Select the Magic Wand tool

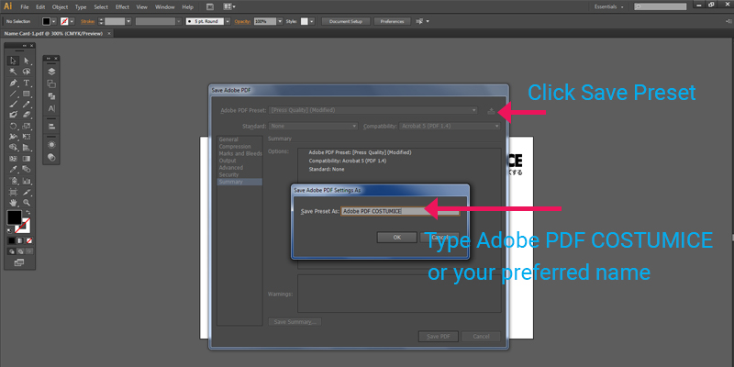pos(13,72)
